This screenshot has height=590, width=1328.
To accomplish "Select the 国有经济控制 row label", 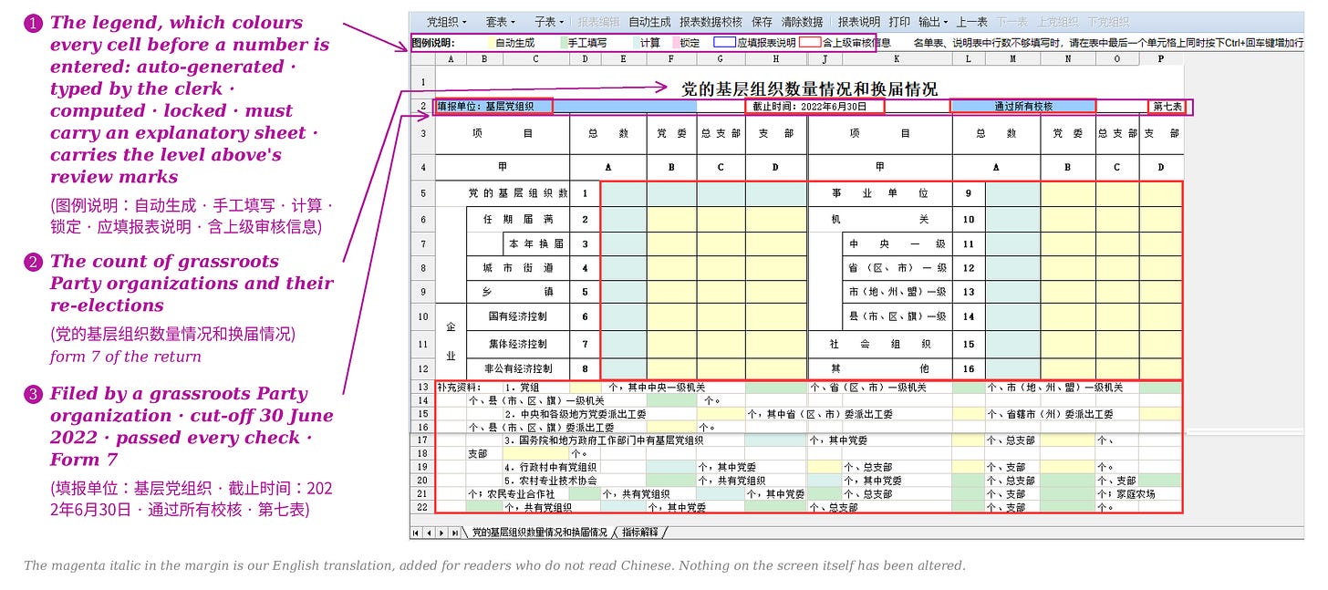I will (517, 316).
